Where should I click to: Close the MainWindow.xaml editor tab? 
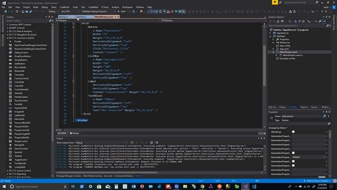tap(118, 16)
